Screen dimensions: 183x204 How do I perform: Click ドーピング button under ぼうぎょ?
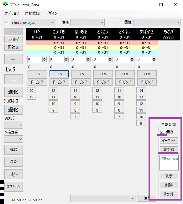click(81, 82)
